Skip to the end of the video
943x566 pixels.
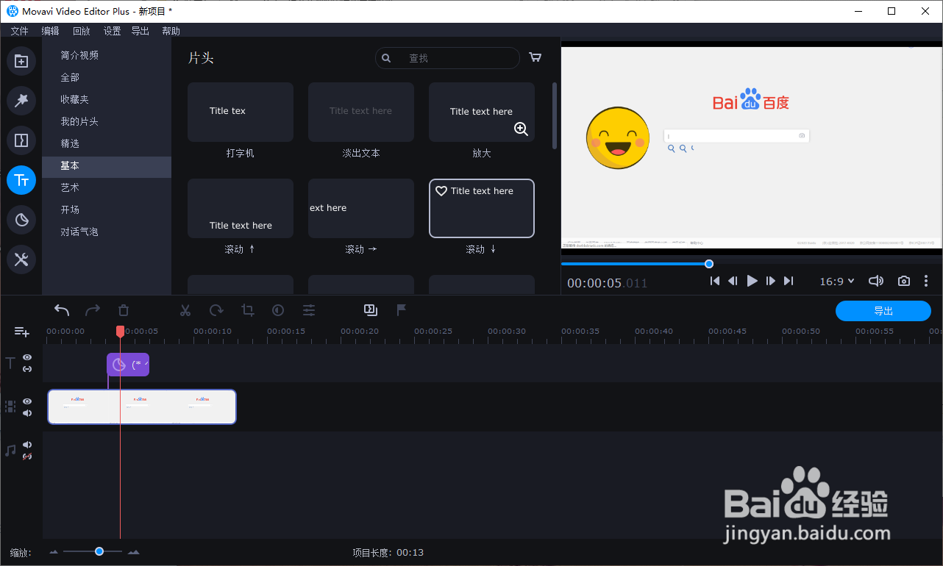coord(789,281)
